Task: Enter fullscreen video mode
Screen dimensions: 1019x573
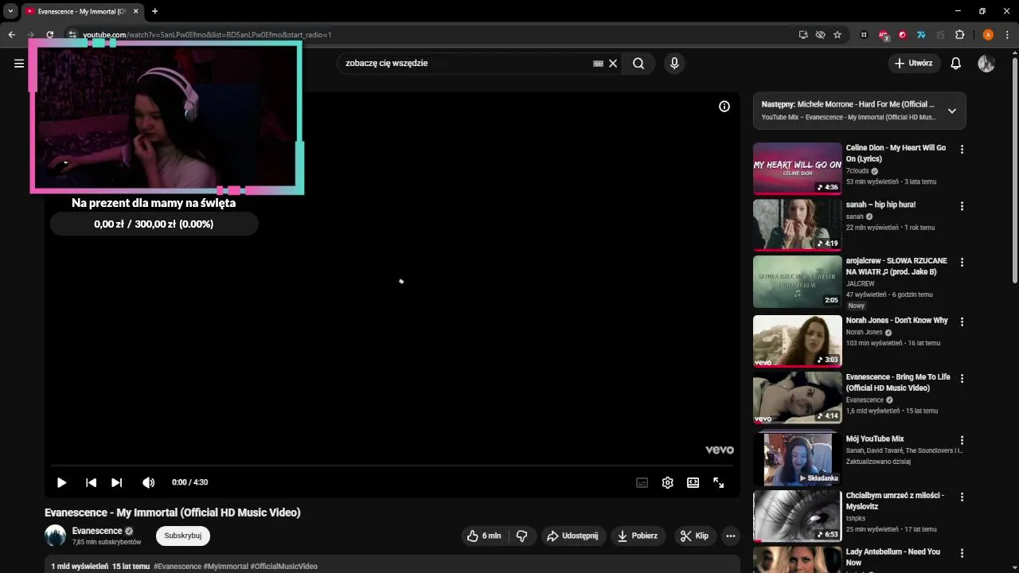Action: pyautogui.click(x=718, y=482)
